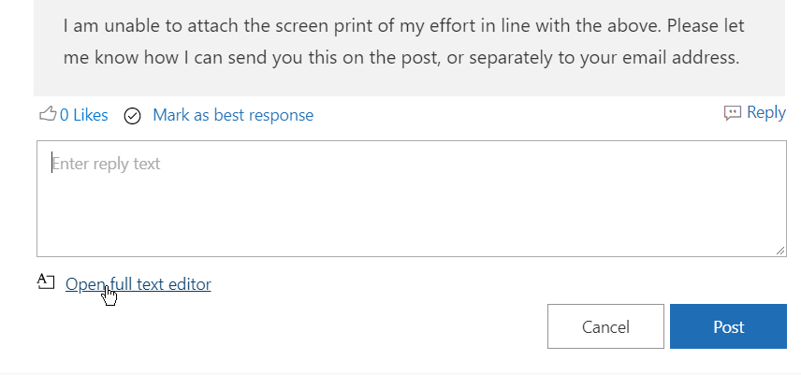This screenshot has width=801, height=389.
Task: Open the "0 Likes" link
Action: 84,115
